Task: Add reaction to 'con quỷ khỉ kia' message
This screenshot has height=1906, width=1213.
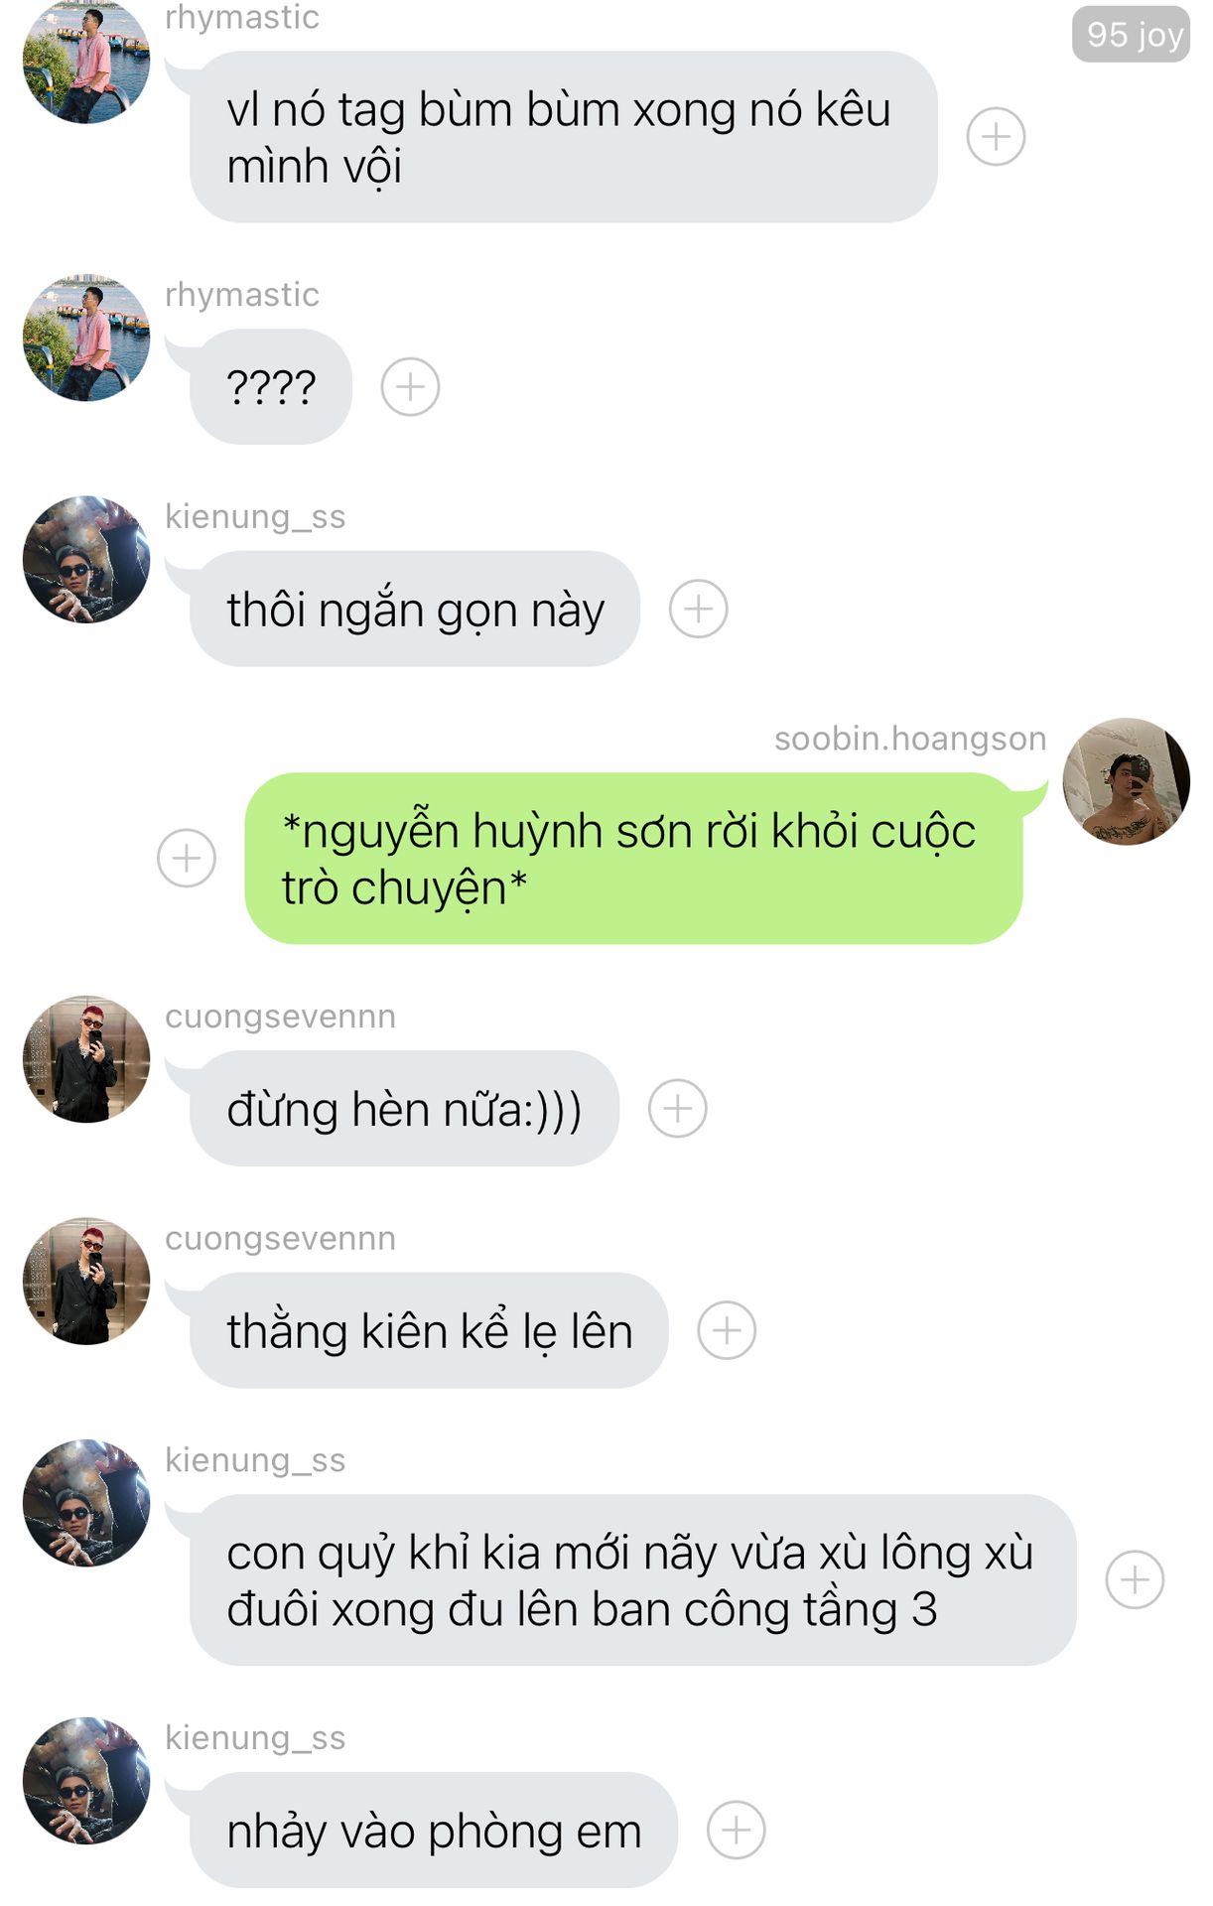Action: (x=1135, y=1579)
